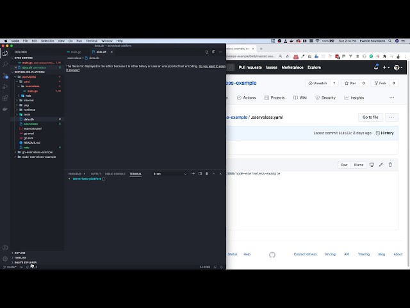The width and height of the screenshot is (410, 308).
Task: Click the notifications bell in VS Code status bar
Action: pos(222,267)
